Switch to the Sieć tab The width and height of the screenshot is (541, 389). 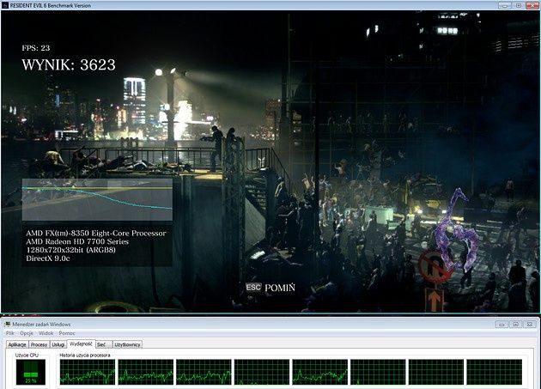(x=104, y=344)
